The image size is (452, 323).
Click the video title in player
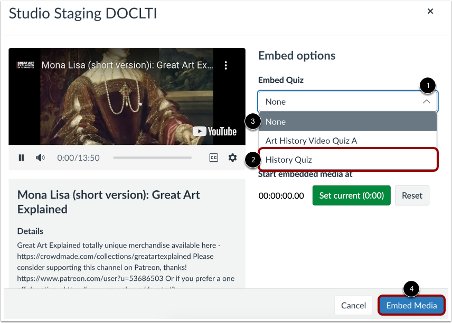click(127, 65)
